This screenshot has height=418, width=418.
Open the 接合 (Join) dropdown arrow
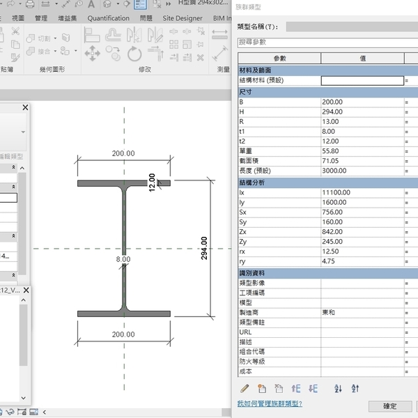click(x=57, y=51)
